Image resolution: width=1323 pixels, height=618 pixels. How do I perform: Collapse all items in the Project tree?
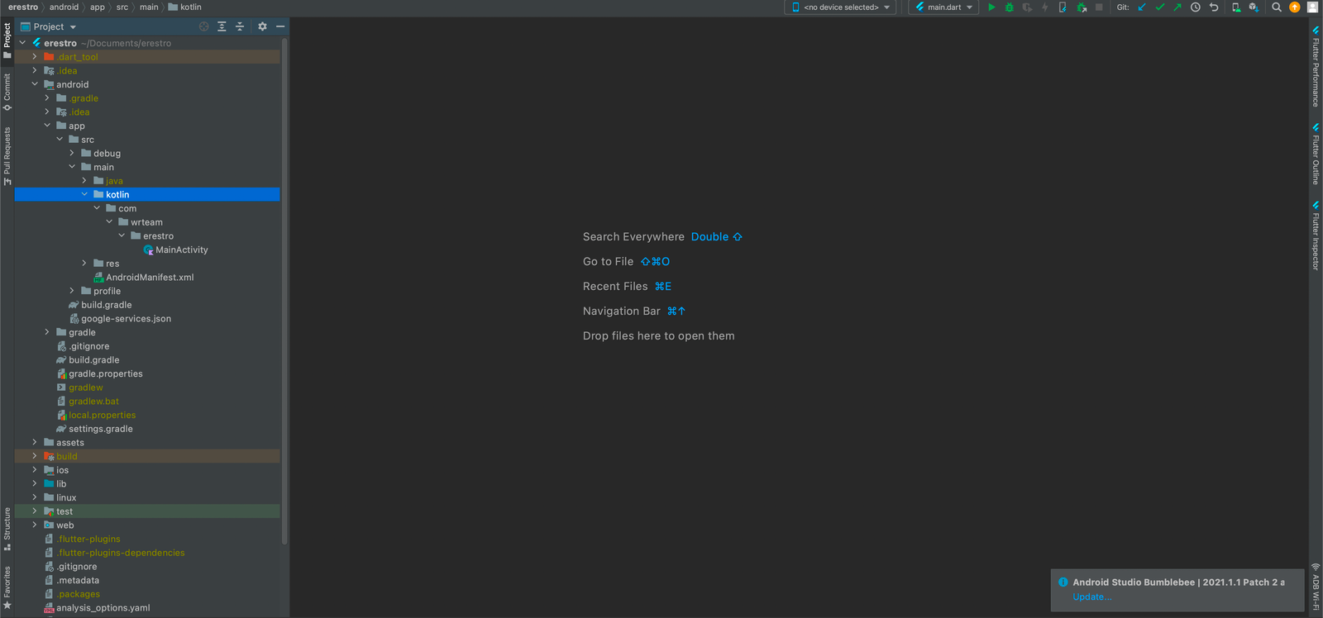240,26
